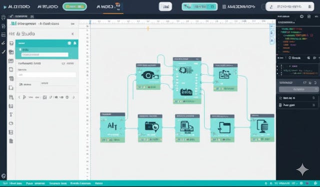320x187 pixels.
Task: Select the 'AI' node on the canvas
Action: click(112, 127)
